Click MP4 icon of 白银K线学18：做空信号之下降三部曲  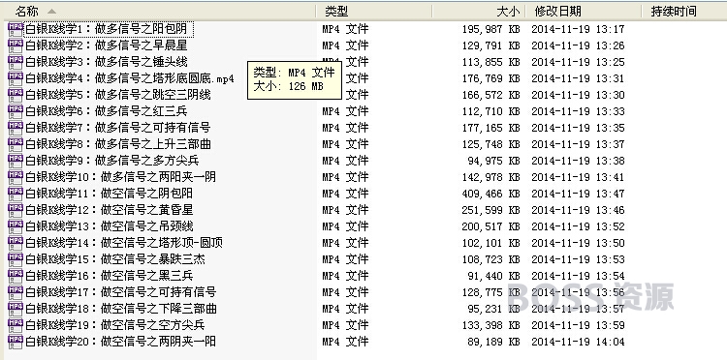tap(16, 309)
